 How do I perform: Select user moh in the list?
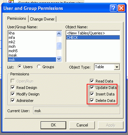pyautogui.click(x=32, y=46)
